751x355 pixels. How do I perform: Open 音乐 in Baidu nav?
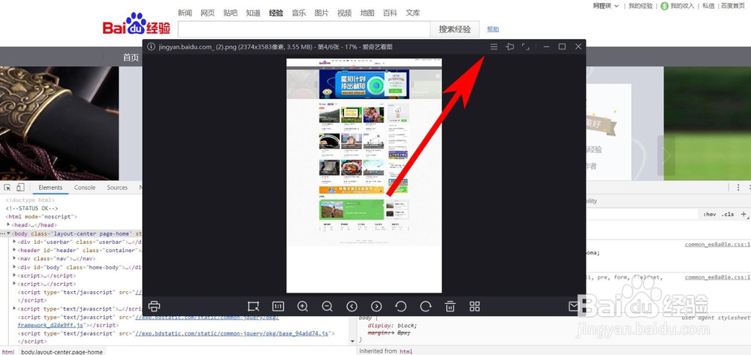(299, 13)
